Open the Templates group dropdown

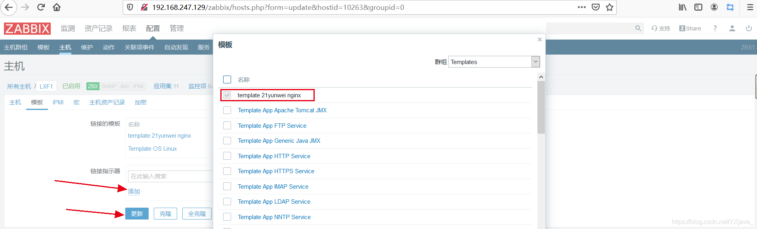coord(494,62)
